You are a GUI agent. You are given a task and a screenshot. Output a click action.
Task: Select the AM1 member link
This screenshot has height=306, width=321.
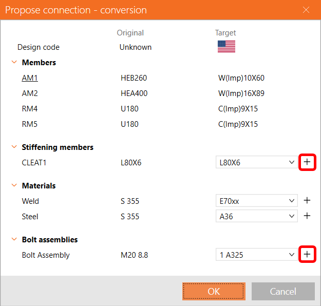[30, 78]
